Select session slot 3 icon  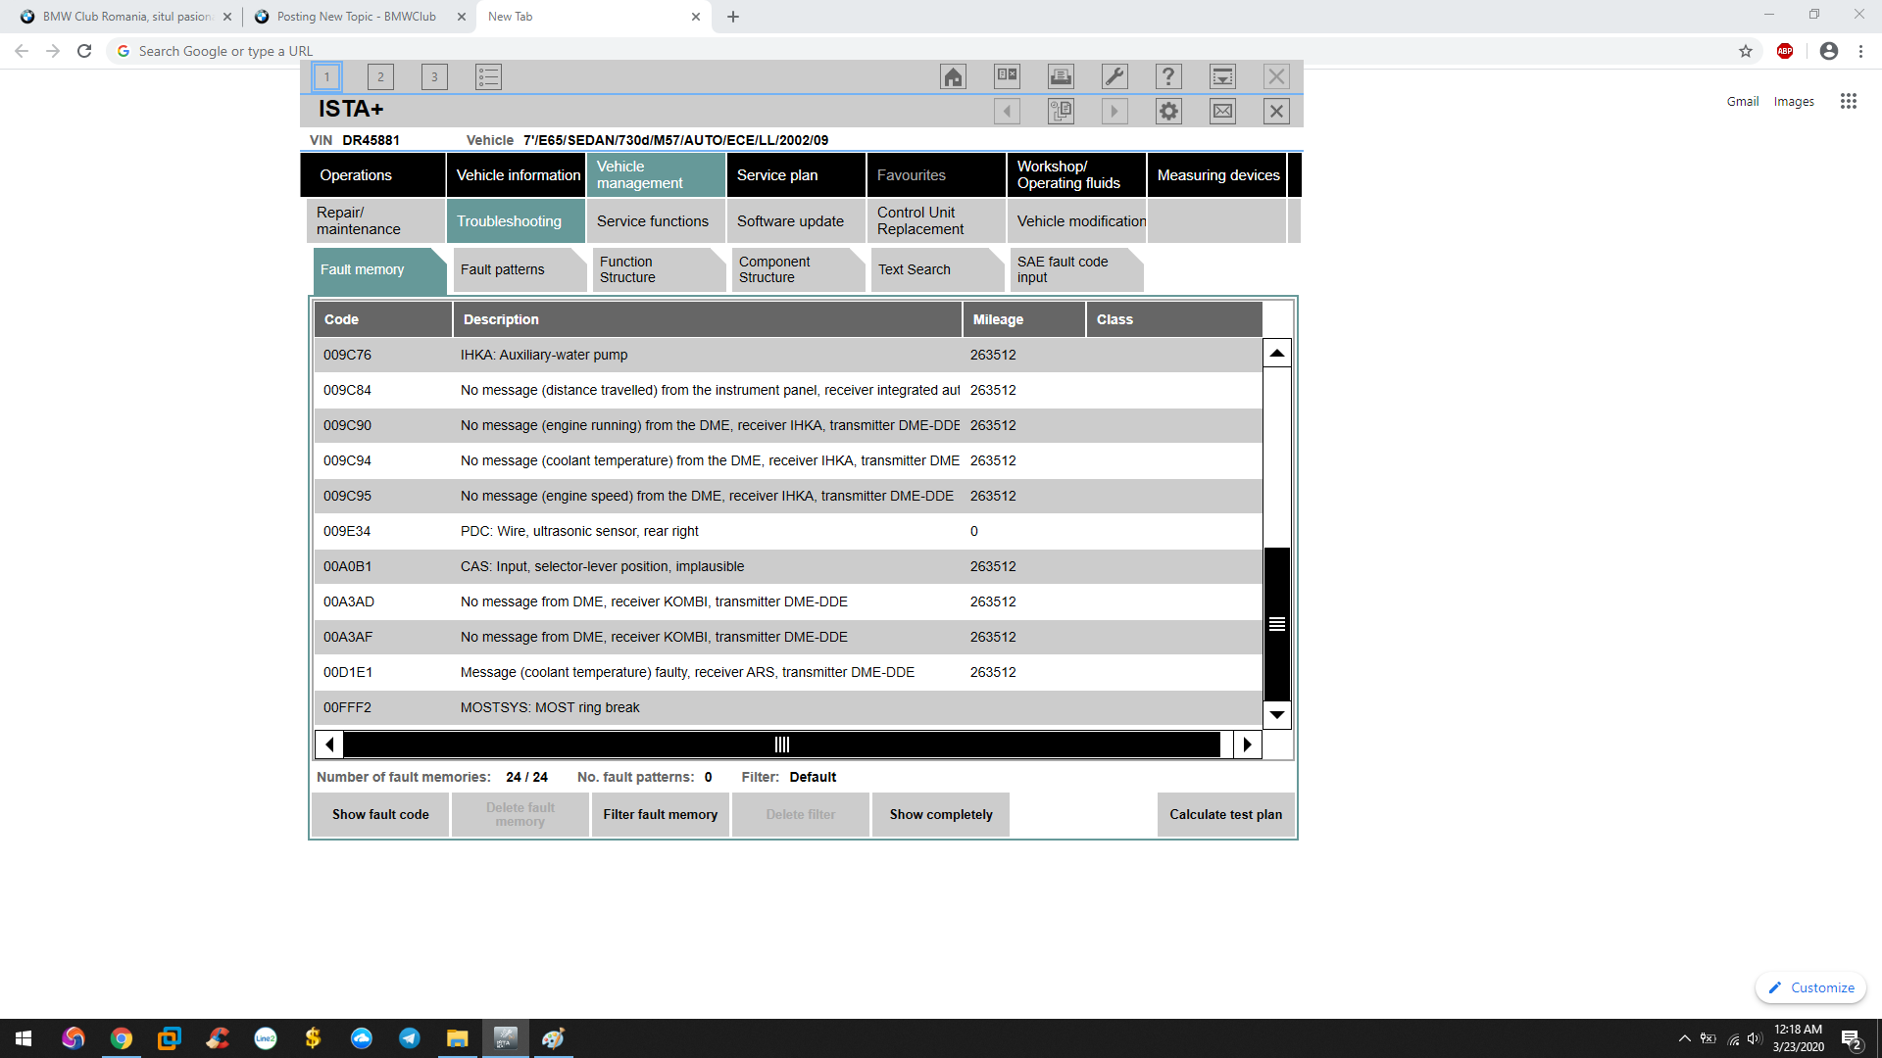(434, 76)
